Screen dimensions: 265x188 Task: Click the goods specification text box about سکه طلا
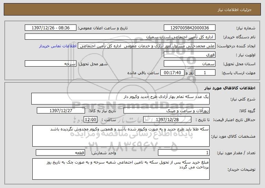coord(121,136)
